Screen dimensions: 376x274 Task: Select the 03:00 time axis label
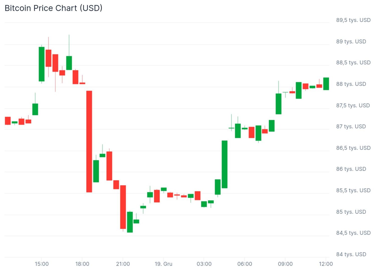[x=204, y=264]
